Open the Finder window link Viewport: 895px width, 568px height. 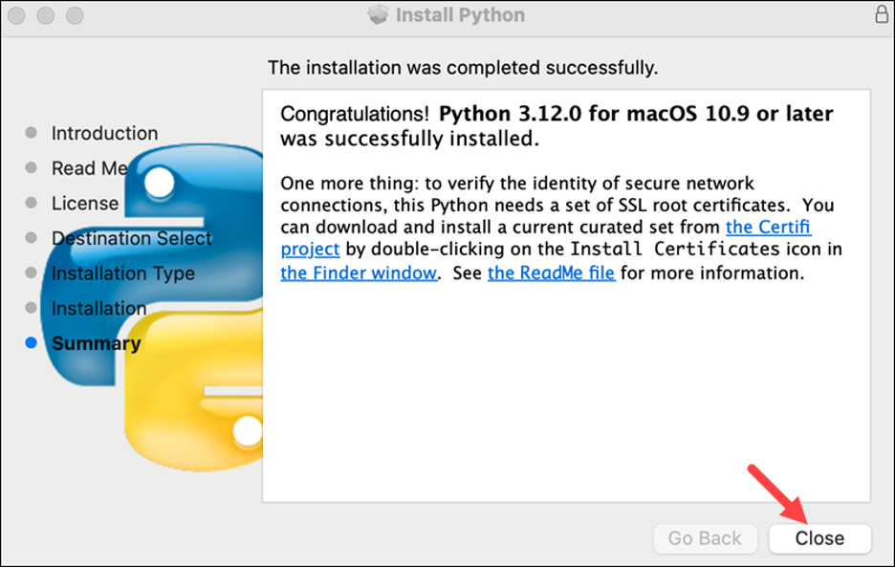pyautogui.click(x=358, y=273)
